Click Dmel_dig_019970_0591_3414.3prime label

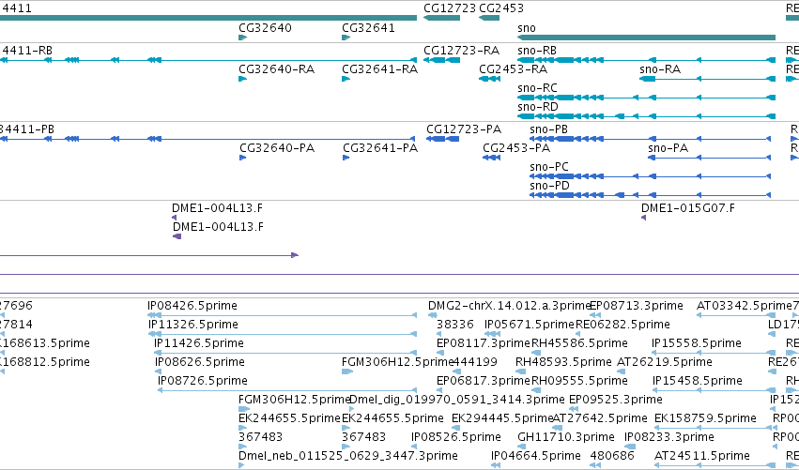pos(457,400)
